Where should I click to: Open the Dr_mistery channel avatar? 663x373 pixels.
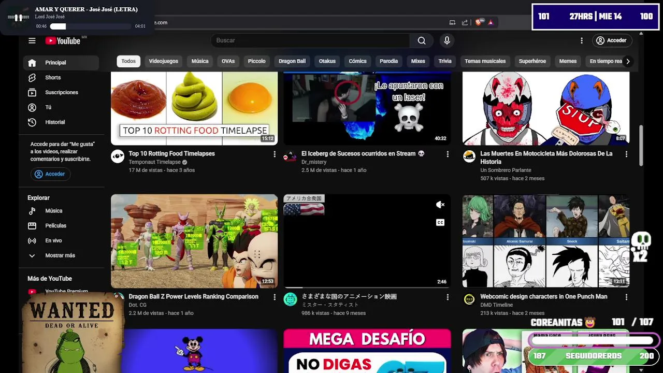[291, 156]
